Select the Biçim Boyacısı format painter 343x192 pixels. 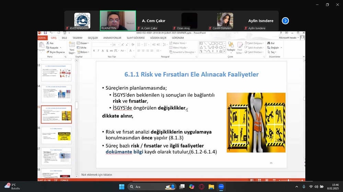[56, 52]
